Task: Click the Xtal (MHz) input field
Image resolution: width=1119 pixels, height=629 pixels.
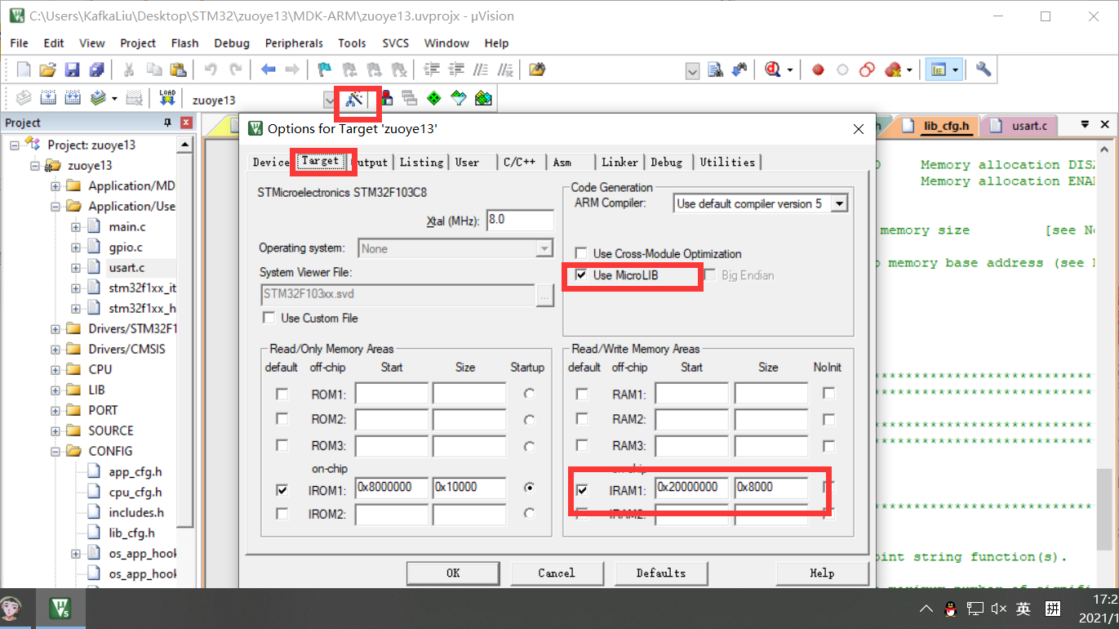Action: [x=520, y=221]
